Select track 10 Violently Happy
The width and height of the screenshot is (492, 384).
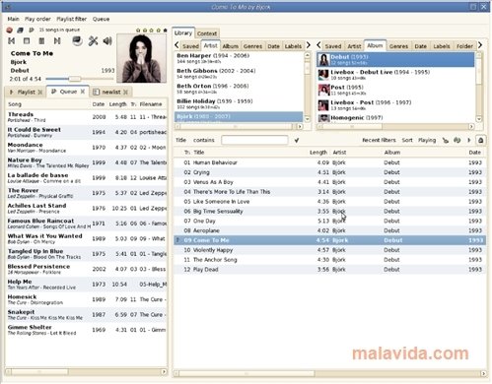point(329,250)
